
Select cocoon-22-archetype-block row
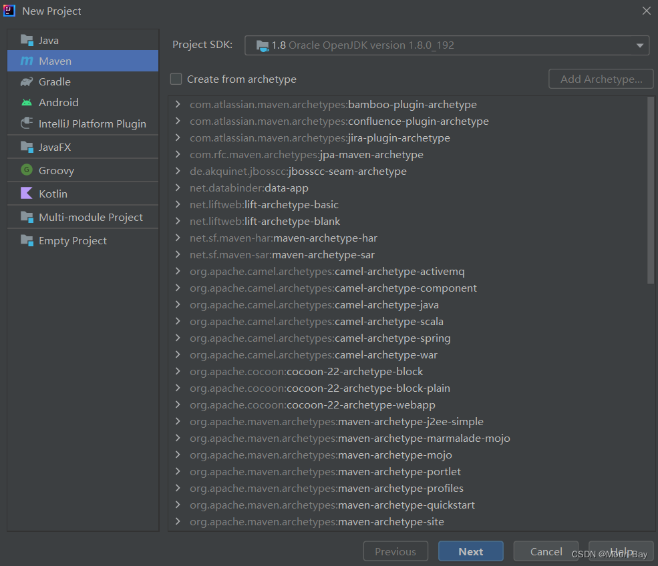coord(407,372)
